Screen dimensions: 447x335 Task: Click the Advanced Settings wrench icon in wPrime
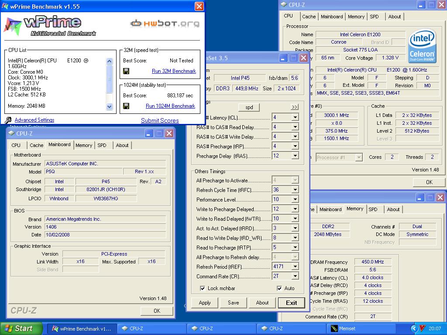coord(8,120)
